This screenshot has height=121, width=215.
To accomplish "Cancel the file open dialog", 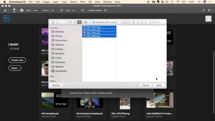I will [145, 85].
